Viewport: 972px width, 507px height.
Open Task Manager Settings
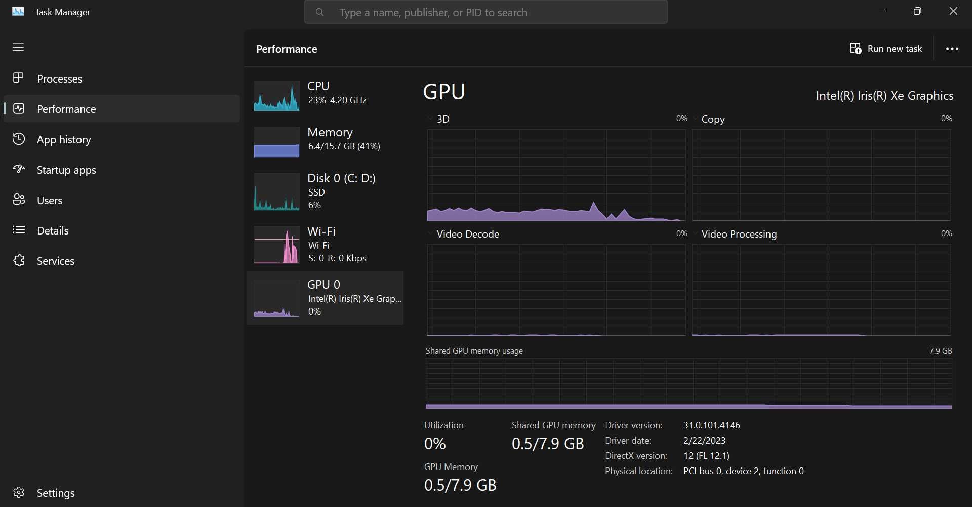point(121,493)
